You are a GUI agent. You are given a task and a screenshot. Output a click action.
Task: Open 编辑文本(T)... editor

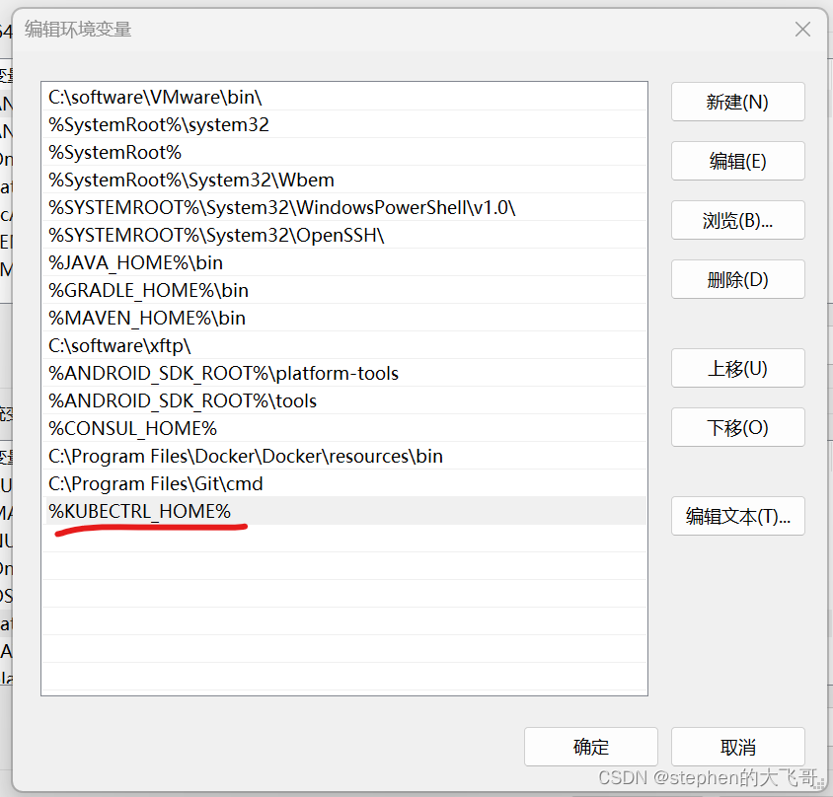pos(737,516)
